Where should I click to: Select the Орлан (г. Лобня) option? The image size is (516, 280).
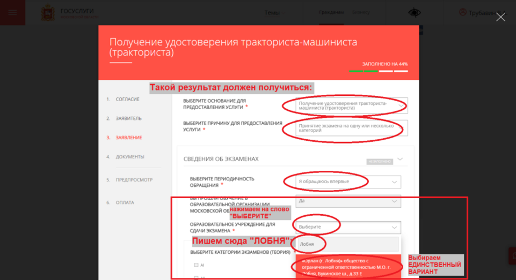[346, 267]
